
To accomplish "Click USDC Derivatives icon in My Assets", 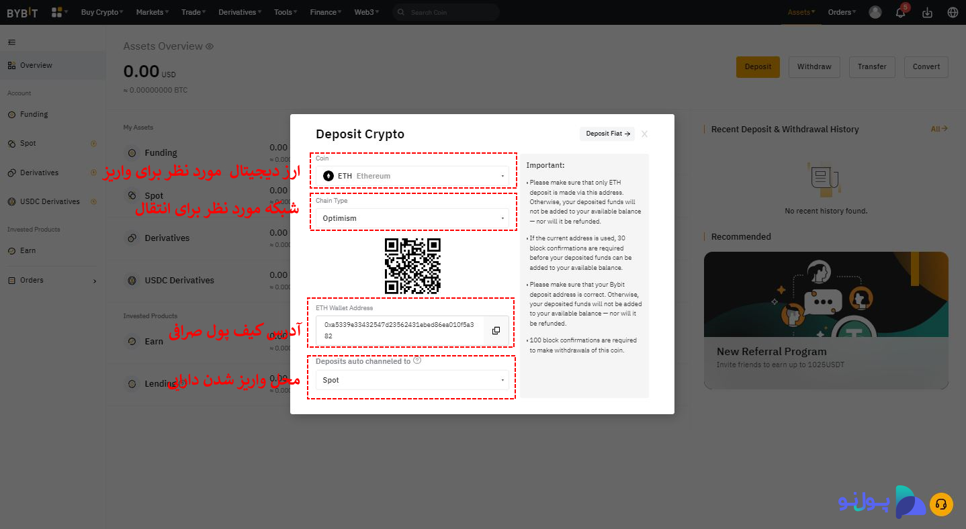I will 132,281.
